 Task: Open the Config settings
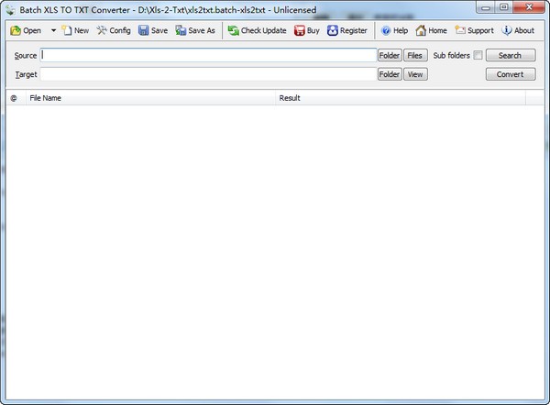pos(114,30)
